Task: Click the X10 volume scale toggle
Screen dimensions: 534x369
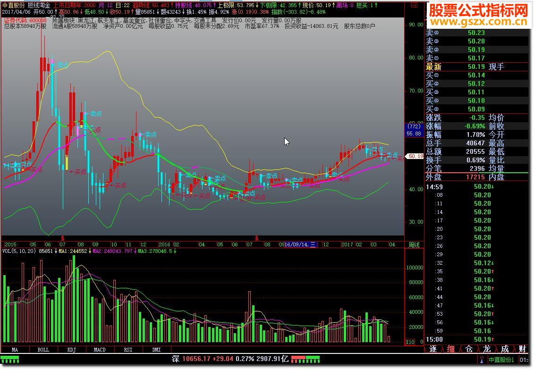Action: click(x=411, y=342)
